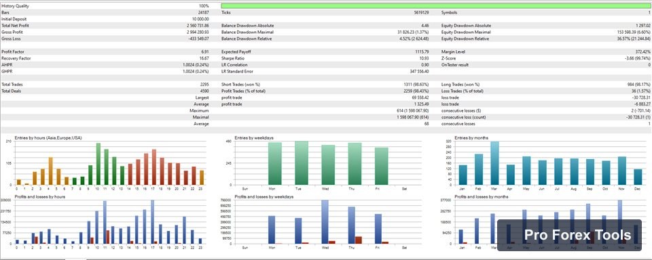Click the "Symbols" label
652x260 pixels.
point(449,13)
